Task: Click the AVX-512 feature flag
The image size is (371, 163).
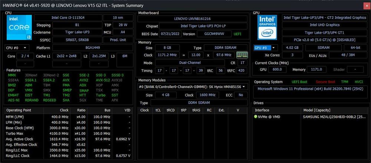Action: coord(103,80)
